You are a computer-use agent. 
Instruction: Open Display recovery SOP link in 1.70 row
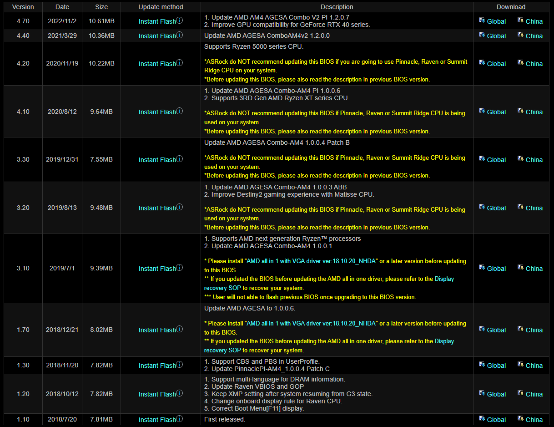coord(329,346)
